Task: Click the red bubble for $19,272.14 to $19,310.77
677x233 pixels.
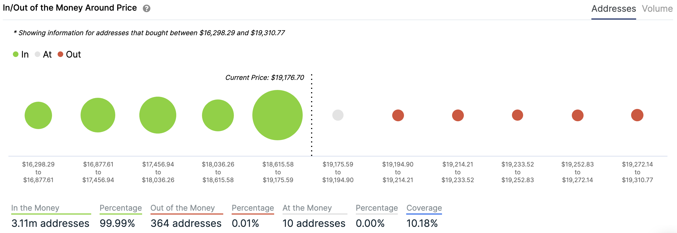Action: [x=637, y=115]
